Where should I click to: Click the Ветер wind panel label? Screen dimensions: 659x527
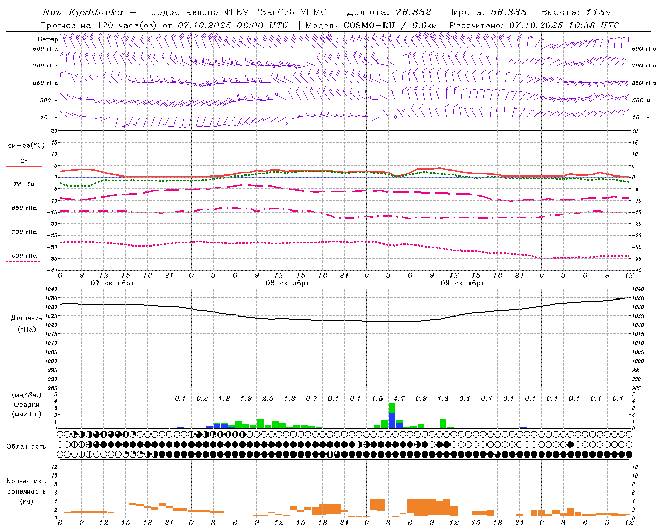pos(47,39)
